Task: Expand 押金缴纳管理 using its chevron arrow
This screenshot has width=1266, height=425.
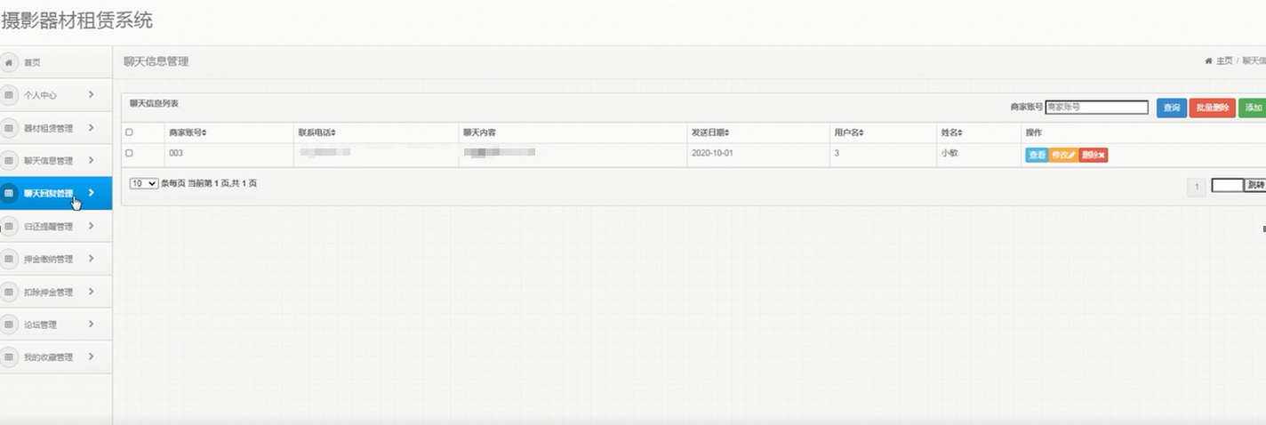Action: click(91, 258)
